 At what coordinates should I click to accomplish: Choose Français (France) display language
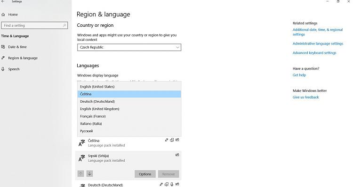tap(129, 116)
